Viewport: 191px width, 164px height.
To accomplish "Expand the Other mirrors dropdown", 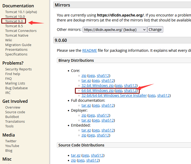I will 115,30.
